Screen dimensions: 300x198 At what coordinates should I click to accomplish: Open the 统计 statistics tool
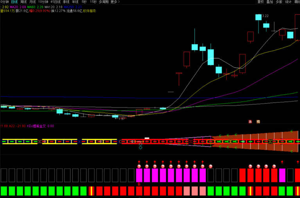click(x=288, y=2)
